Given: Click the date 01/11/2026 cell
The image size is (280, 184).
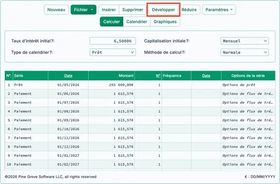Looking at the screenshot, I should coord(68,138).
